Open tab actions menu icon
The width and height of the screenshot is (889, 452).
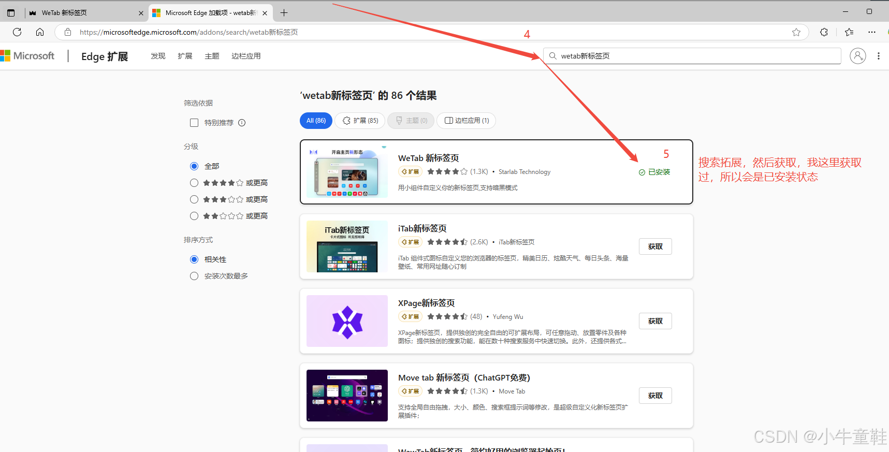point(11,13)
